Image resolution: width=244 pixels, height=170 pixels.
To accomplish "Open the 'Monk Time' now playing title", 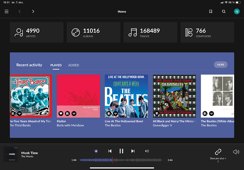I will [x=29, y=153].
